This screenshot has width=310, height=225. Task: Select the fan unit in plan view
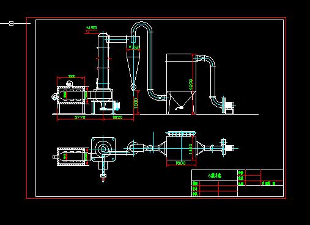(x=227, y=148)
